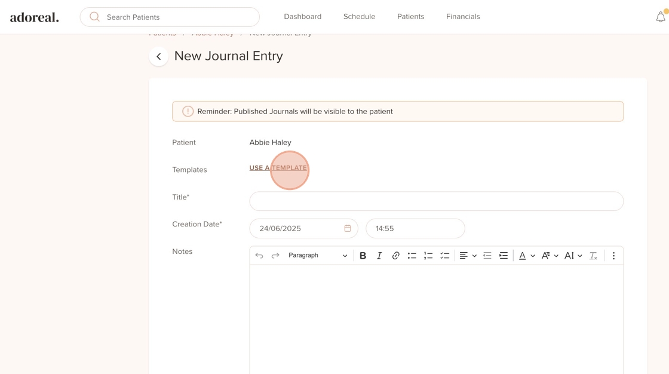This screenshot has height=374, width=669.
Task: Go to the Patients section
Action: click(x=410, y=17)
